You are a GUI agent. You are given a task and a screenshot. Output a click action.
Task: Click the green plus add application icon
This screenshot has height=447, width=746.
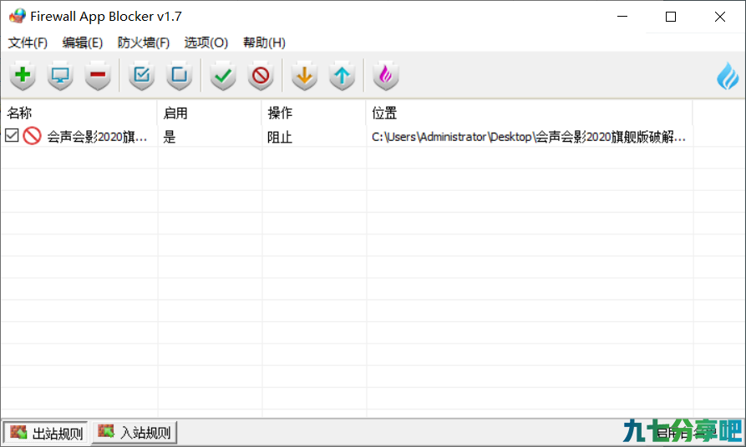[x=23, y=76]
